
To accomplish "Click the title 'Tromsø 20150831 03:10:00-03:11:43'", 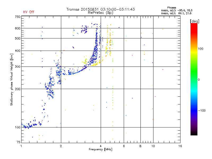I will click(x=100, y=9).
